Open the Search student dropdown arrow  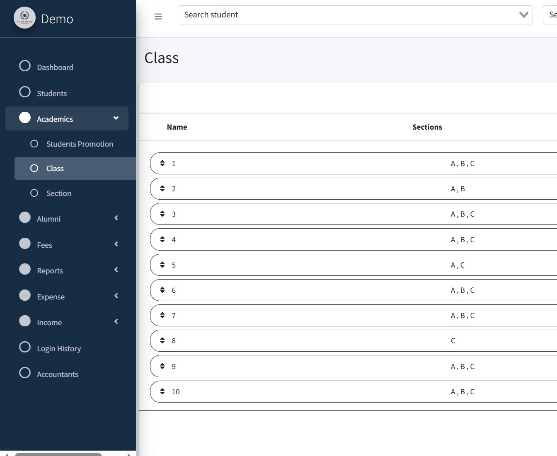[523, 15]
